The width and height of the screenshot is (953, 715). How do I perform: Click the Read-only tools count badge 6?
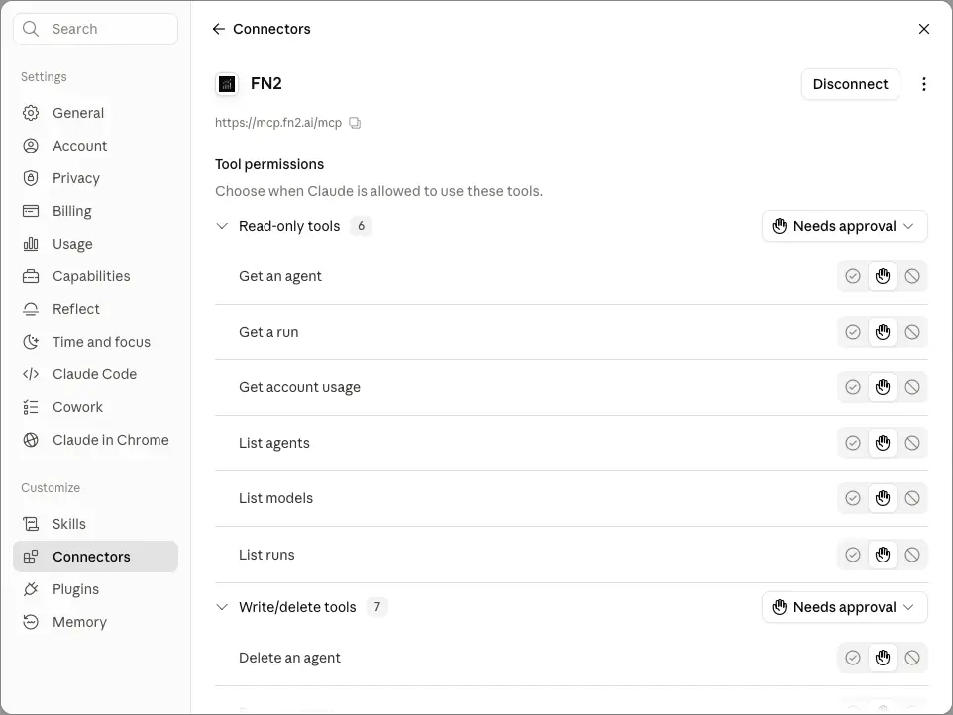click(361, 226)
